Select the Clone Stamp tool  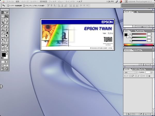coord(3,30)
